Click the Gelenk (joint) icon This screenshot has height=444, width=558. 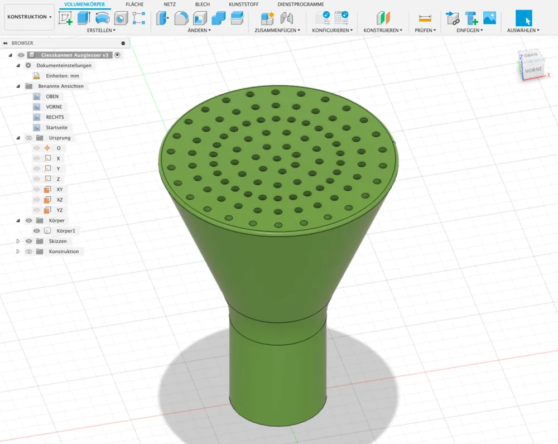[x=286, y=18]
